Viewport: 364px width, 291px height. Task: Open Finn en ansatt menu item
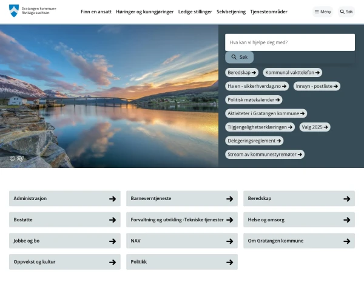[x=96, y=12]
